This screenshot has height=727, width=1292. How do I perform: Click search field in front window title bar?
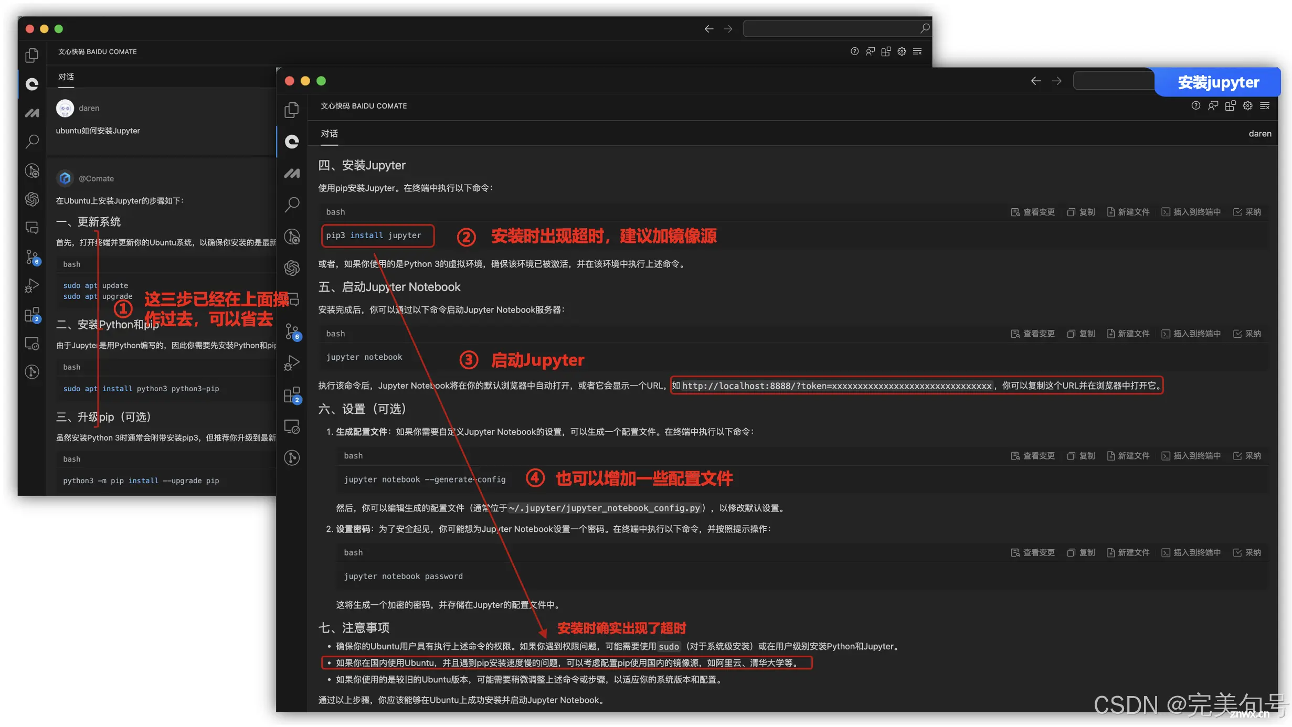(1114, 81)
